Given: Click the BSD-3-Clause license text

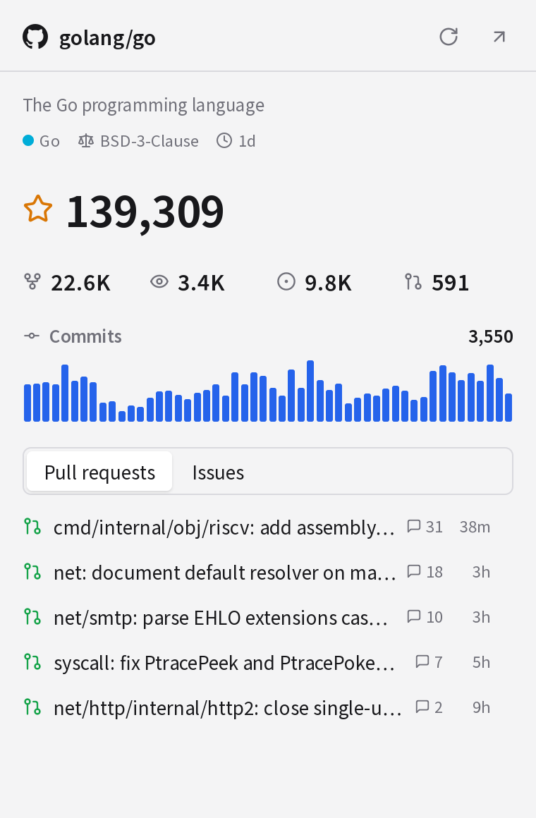Looking at the screenshot, I should (x=150, y=141).
